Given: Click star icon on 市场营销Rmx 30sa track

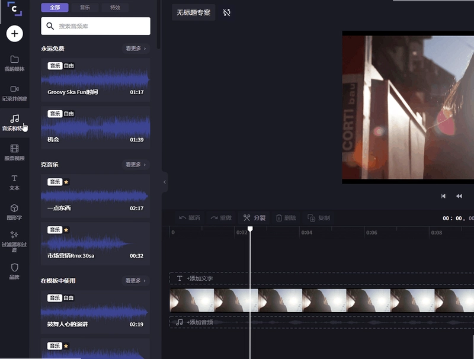Looking at the screenshot, I should 66,230.
